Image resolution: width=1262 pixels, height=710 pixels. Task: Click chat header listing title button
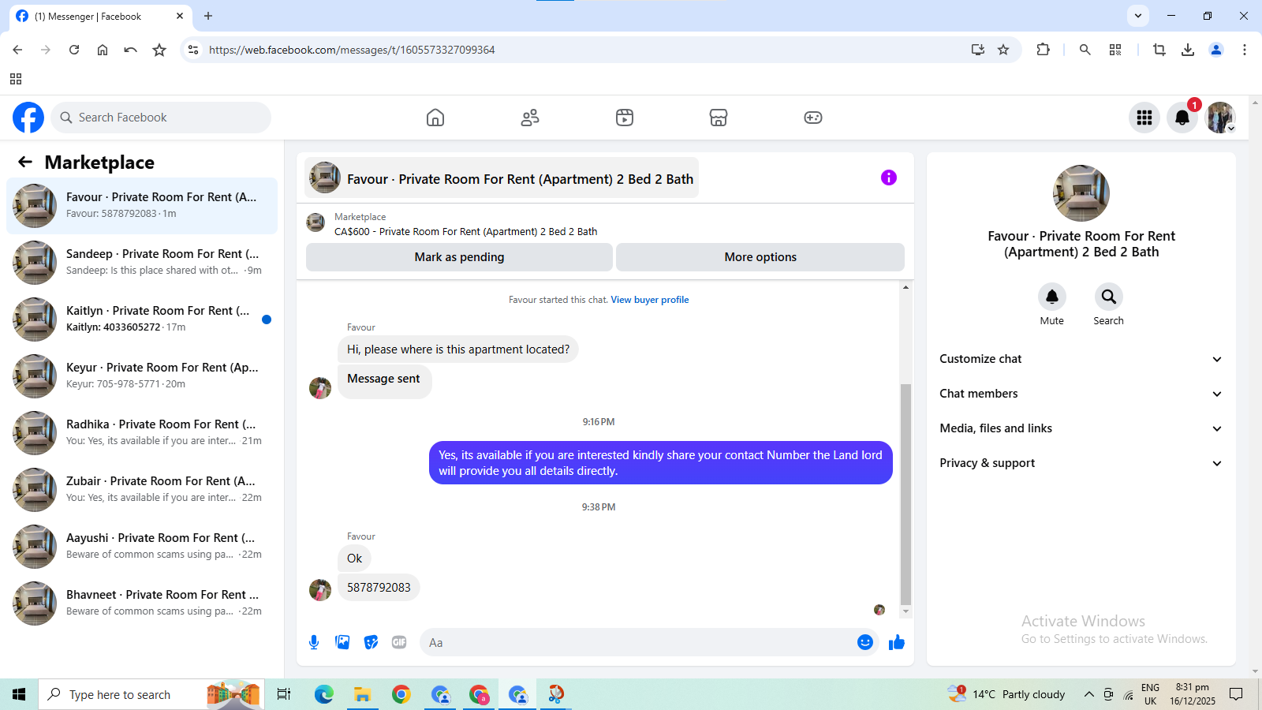click(502, 178)
